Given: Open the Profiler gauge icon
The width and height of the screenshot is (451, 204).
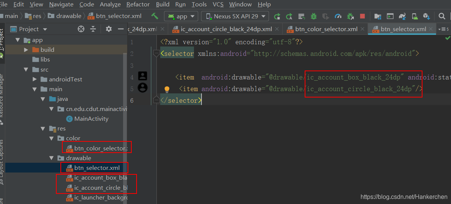Looking at the screenshot, I should coord(338,16).
